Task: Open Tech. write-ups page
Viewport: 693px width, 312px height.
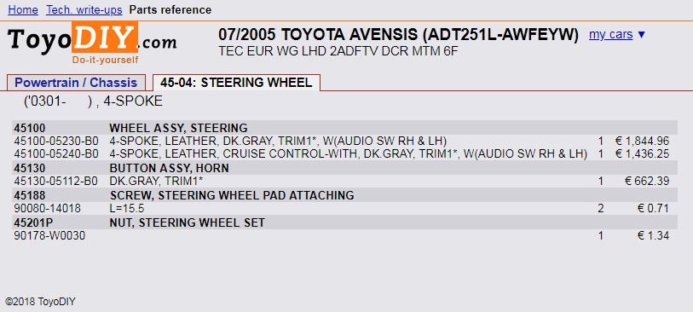Action: (84, 9)
